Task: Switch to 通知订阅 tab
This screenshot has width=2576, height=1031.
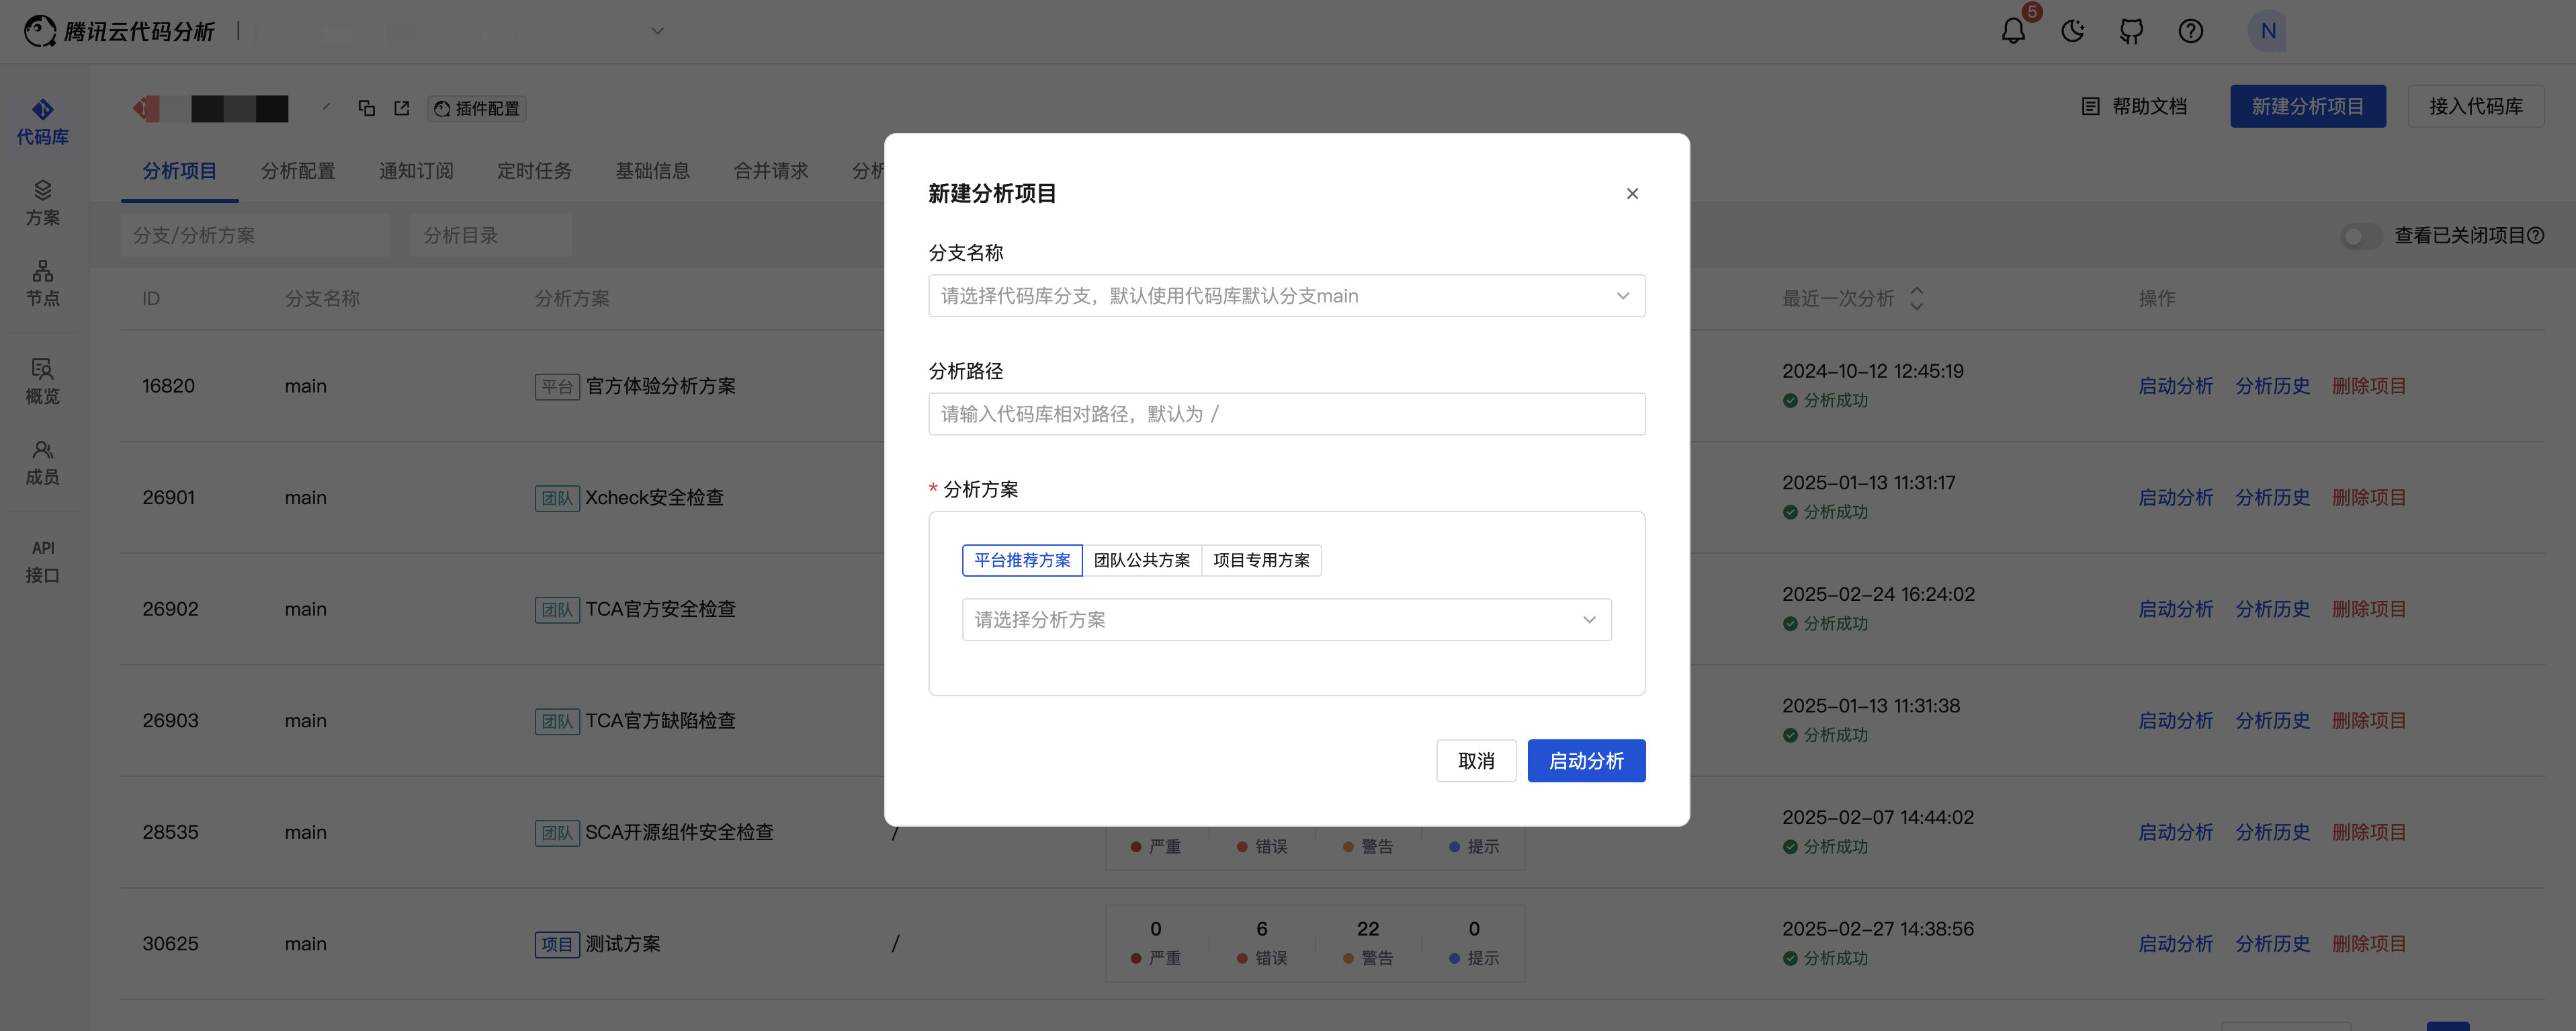Action: pos(416,171)
